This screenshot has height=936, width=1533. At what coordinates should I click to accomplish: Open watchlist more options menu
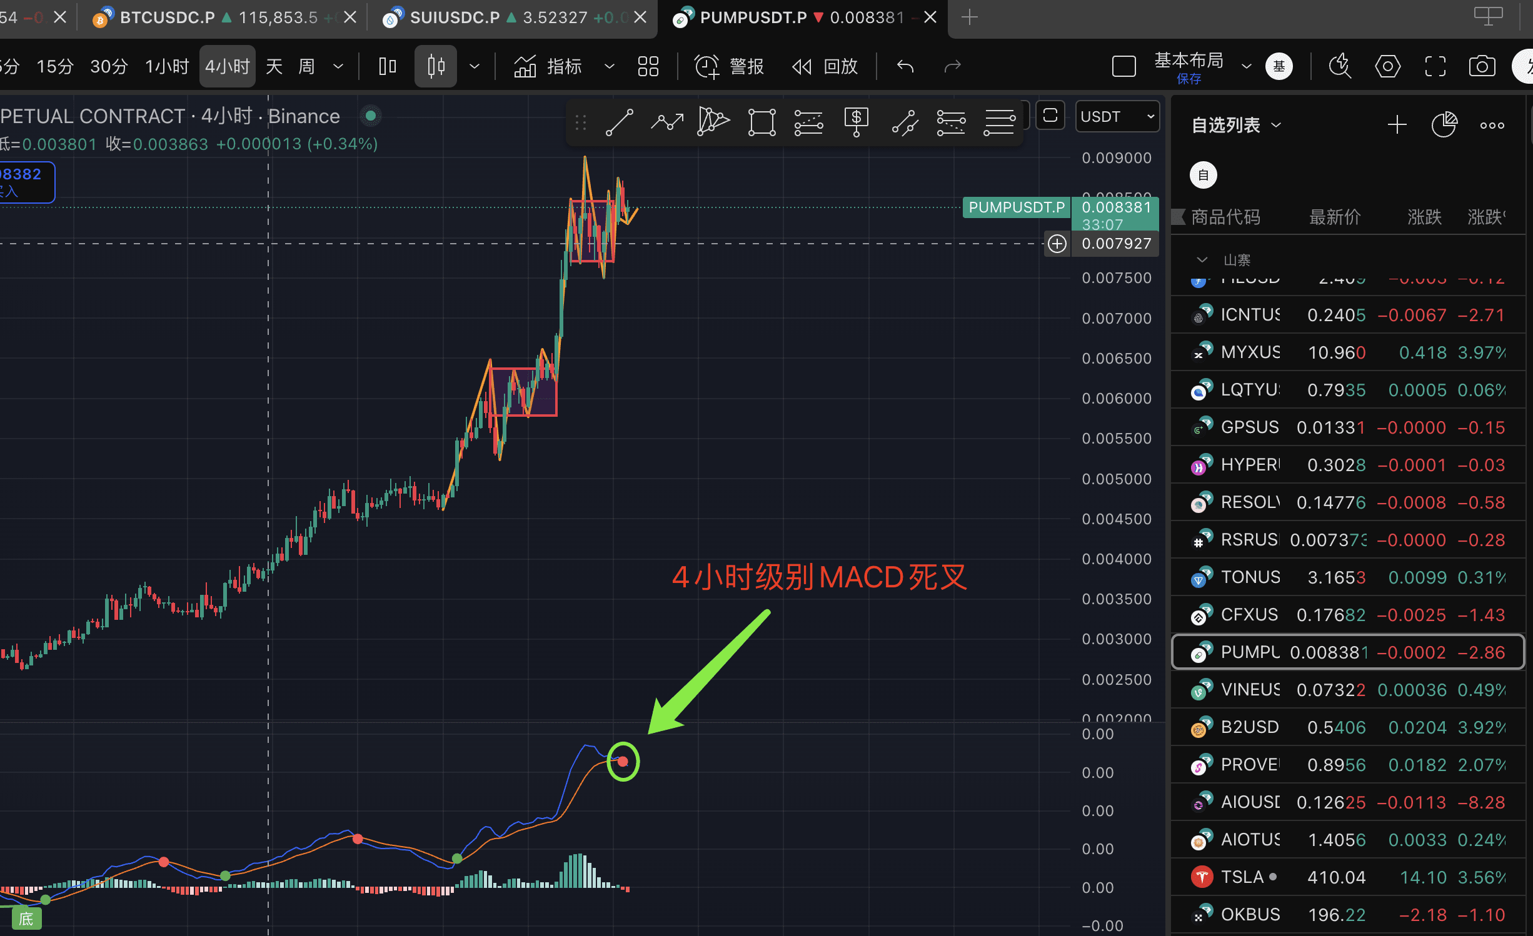(1492, 126)
